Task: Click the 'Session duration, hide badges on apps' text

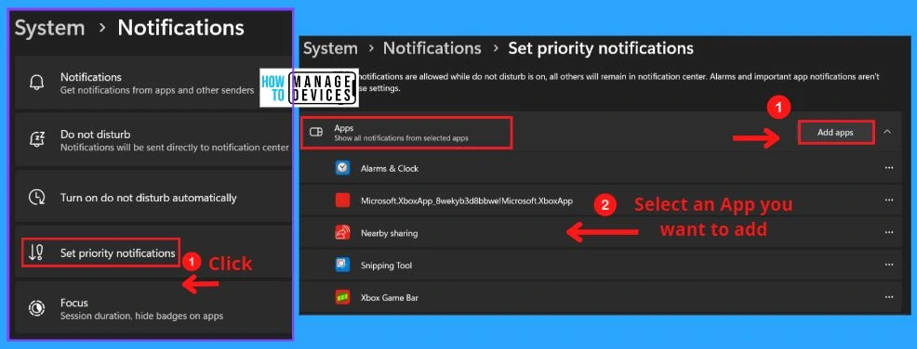Action: (141, 316)
